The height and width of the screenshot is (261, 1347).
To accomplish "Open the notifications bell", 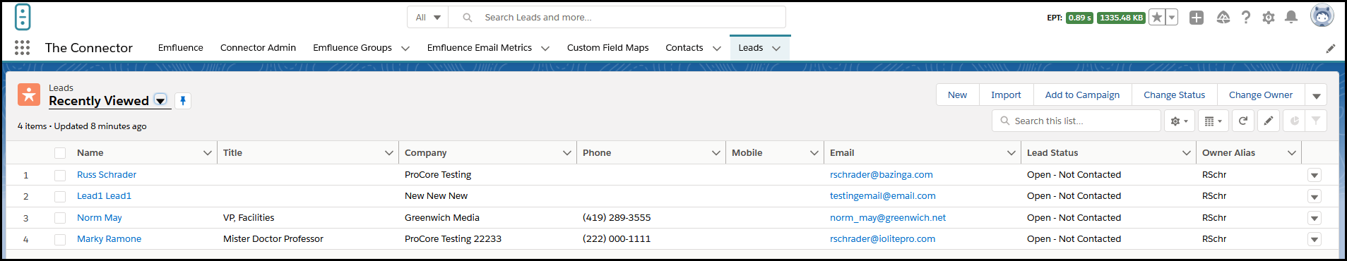I will 1291,17.
